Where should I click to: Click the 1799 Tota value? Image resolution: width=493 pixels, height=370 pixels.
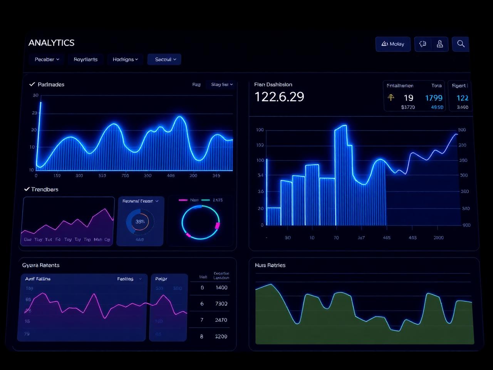[434, 98]
